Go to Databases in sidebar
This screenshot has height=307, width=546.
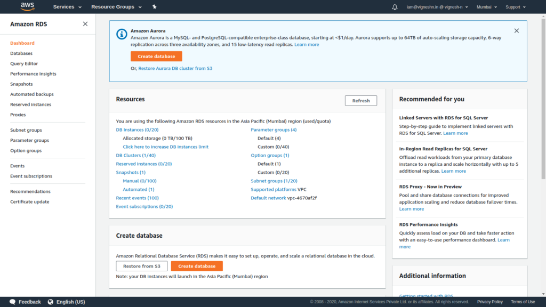21,53
